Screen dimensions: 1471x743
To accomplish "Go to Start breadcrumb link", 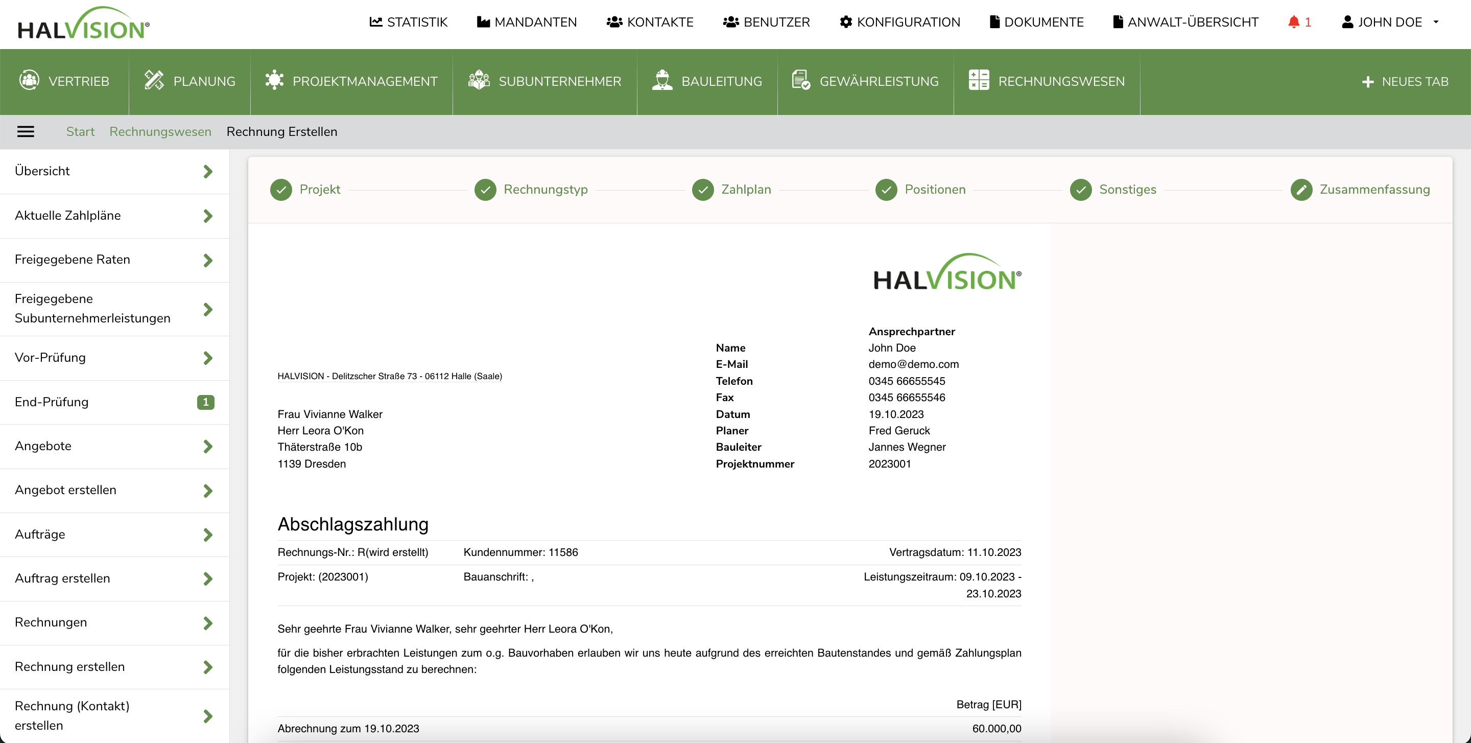I will coord(81,132).
